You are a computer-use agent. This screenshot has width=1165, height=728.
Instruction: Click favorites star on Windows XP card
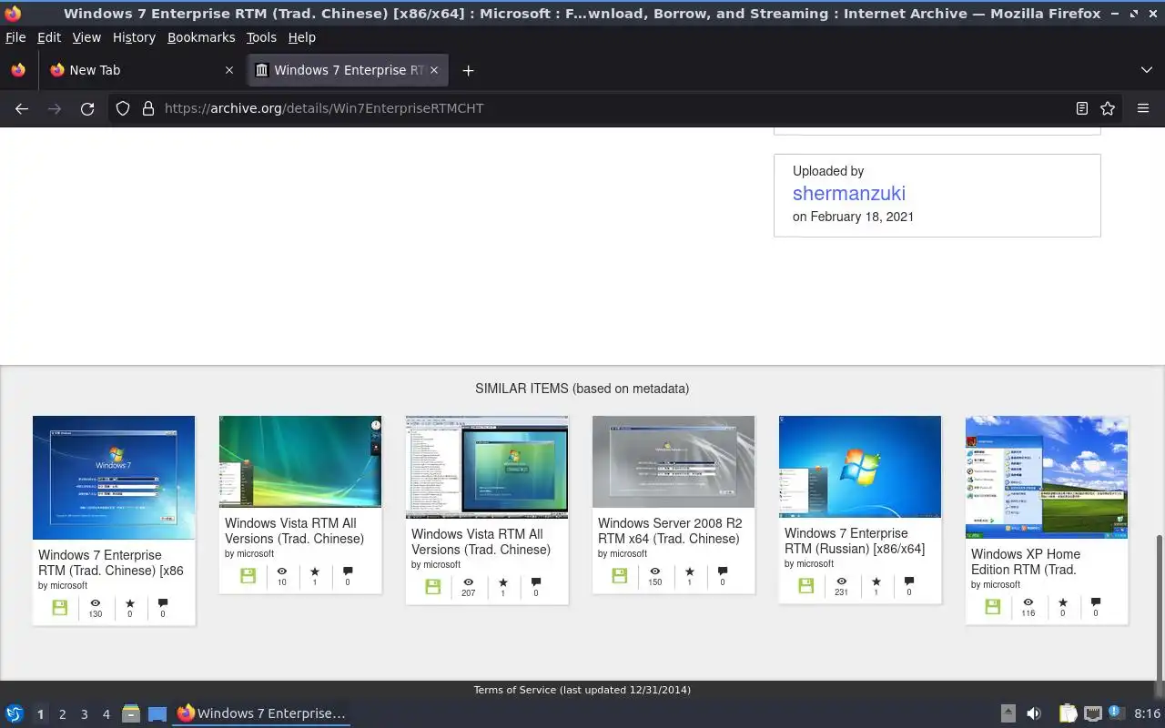click(1062, 602)
